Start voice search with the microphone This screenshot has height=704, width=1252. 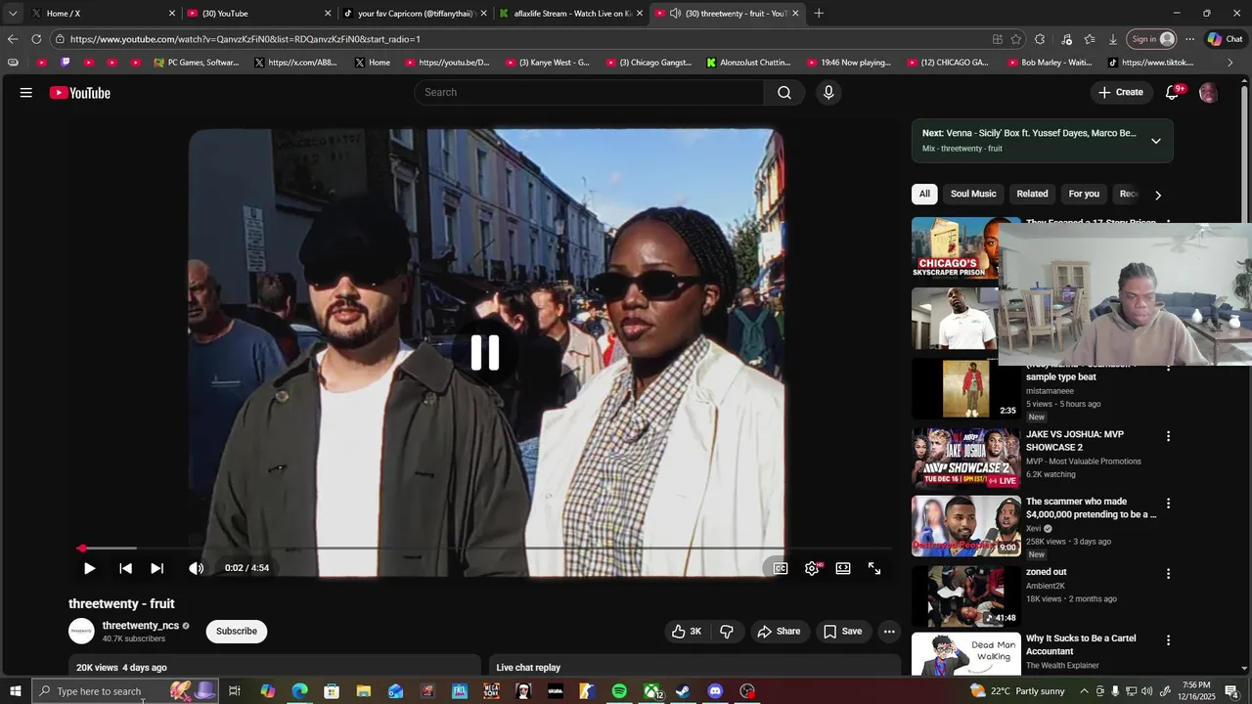(x=828, y=93)
